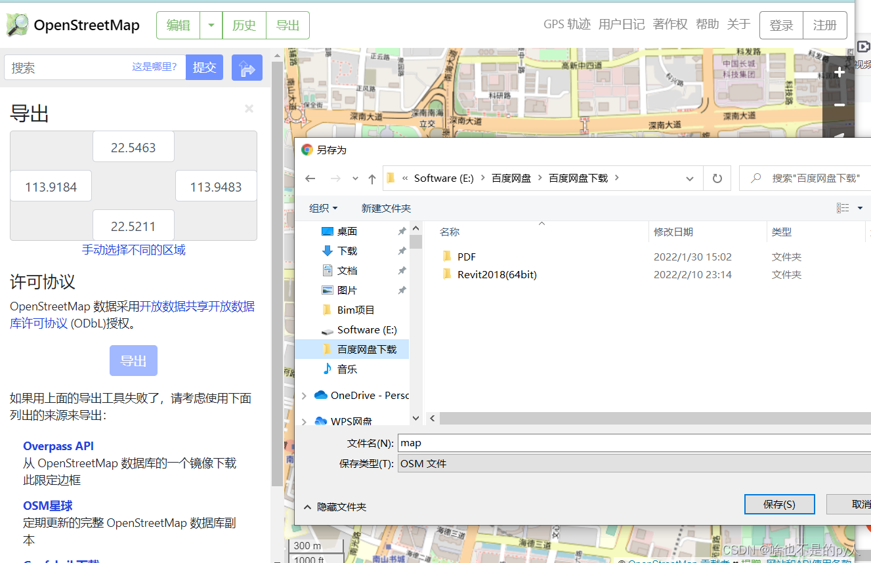Open the 保存类型 dropdown
Image resolution: width=871 pixels, height=563 pixels.
pyautogui.click(x=634, y=463)
